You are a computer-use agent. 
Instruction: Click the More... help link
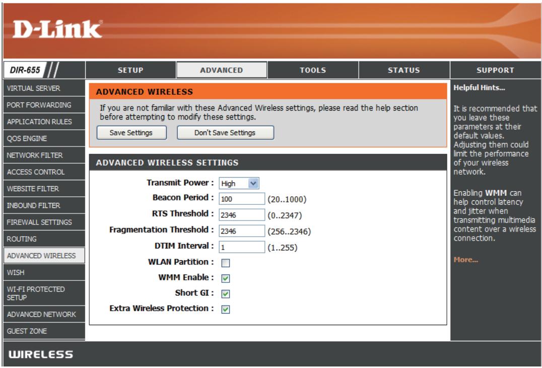coord(465,259)
